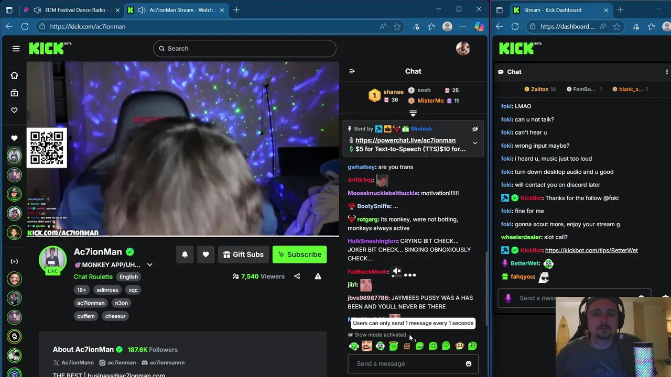Open new tab in main browser window

[x=236, y=10]
